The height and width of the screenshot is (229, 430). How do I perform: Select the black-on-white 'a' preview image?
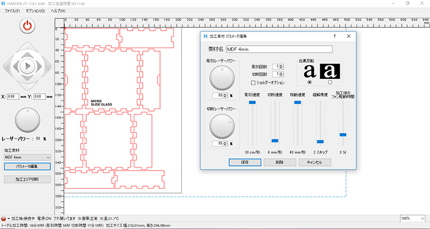click(309, 71)
